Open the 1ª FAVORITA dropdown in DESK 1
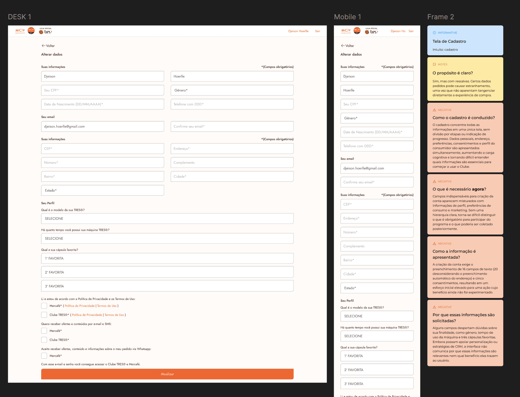The image size is (520, 397). (x=167, y=258)
